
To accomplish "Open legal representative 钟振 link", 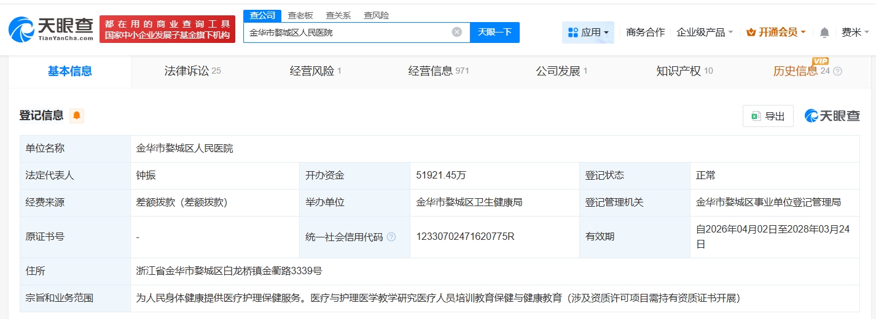I will pyautogui.click(x=146, y=175).
